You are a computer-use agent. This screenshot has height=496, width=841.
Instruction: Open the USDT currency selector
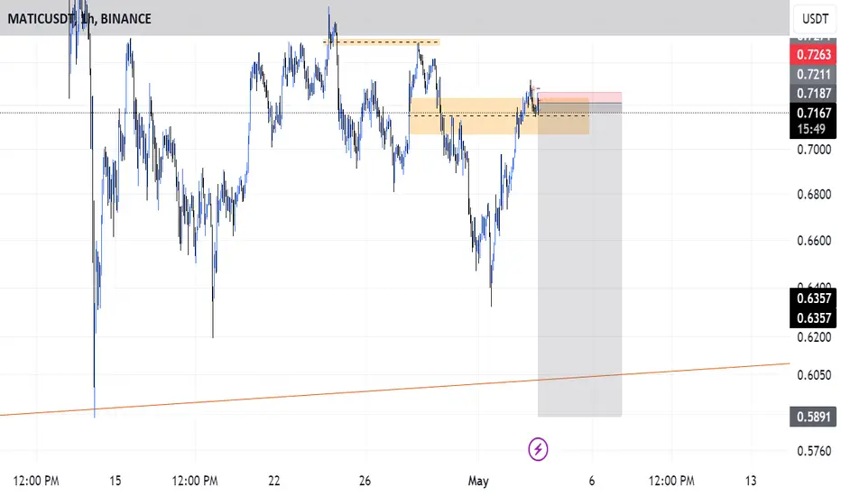click(x=815, y=19)
